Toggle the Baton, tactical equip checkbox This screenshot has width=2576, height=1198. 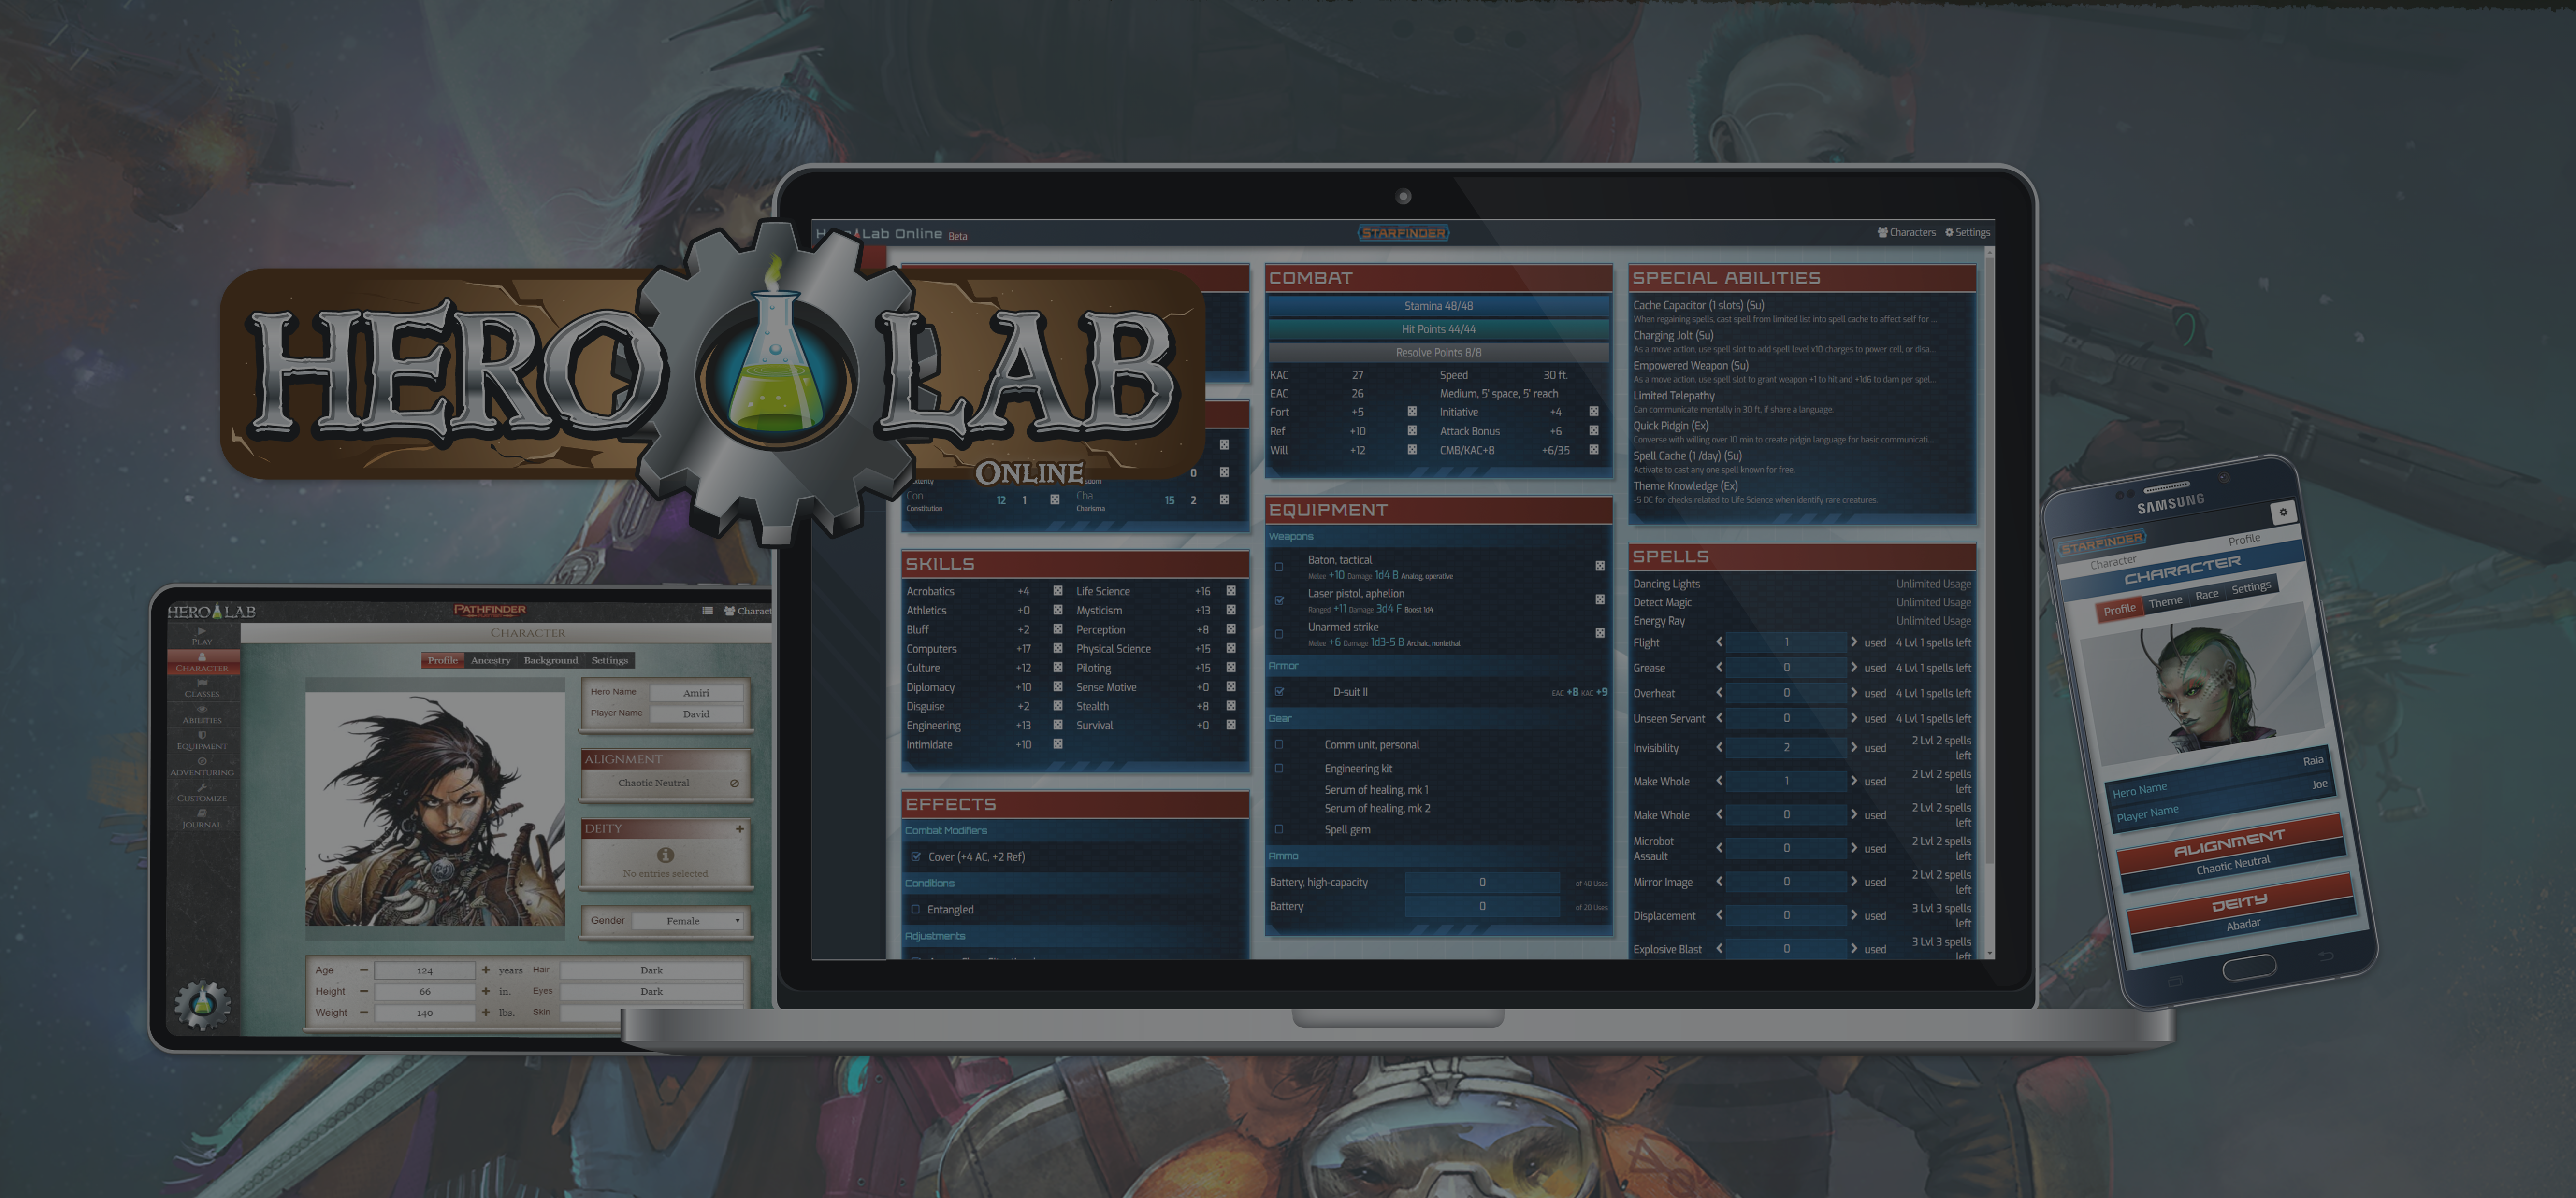tap(1279, 567)
